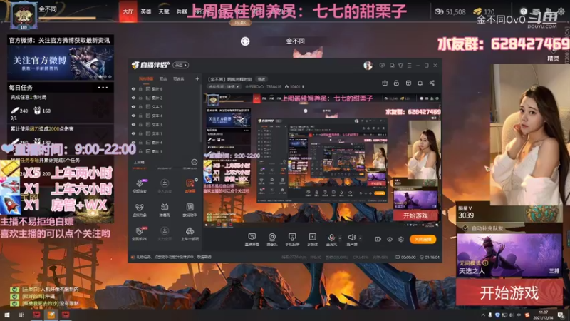Image resolution: width=570 pixels, height=321 pixels.
Task: Click the 关注官方微博 banner
Action: (61, 63)
